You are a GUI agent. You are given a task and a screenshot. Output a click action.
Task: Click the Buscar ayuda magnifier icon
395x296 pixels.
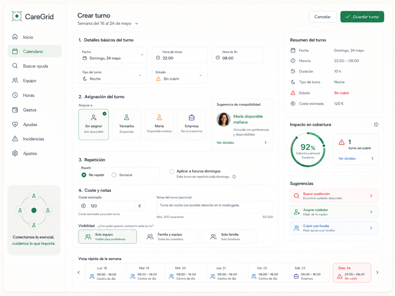pos(15,66)
